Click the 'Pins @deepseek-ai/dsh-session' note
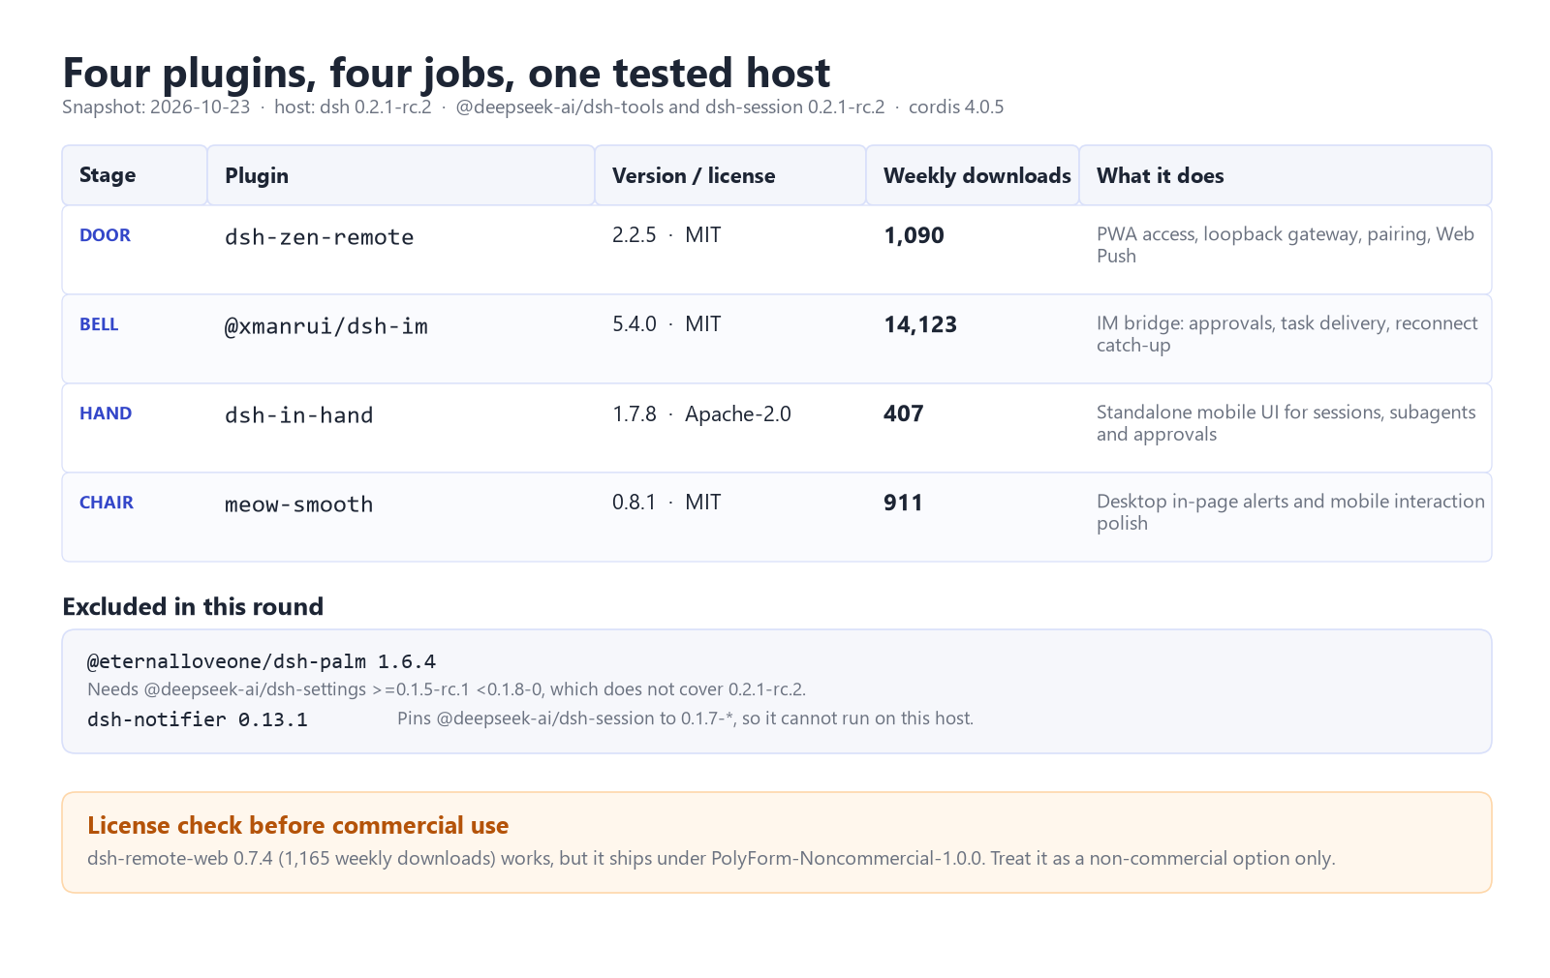 686,718
